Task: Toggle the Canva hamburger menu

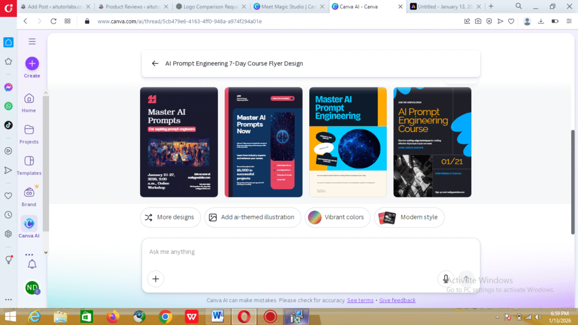Action: click(x=32, y=41)
